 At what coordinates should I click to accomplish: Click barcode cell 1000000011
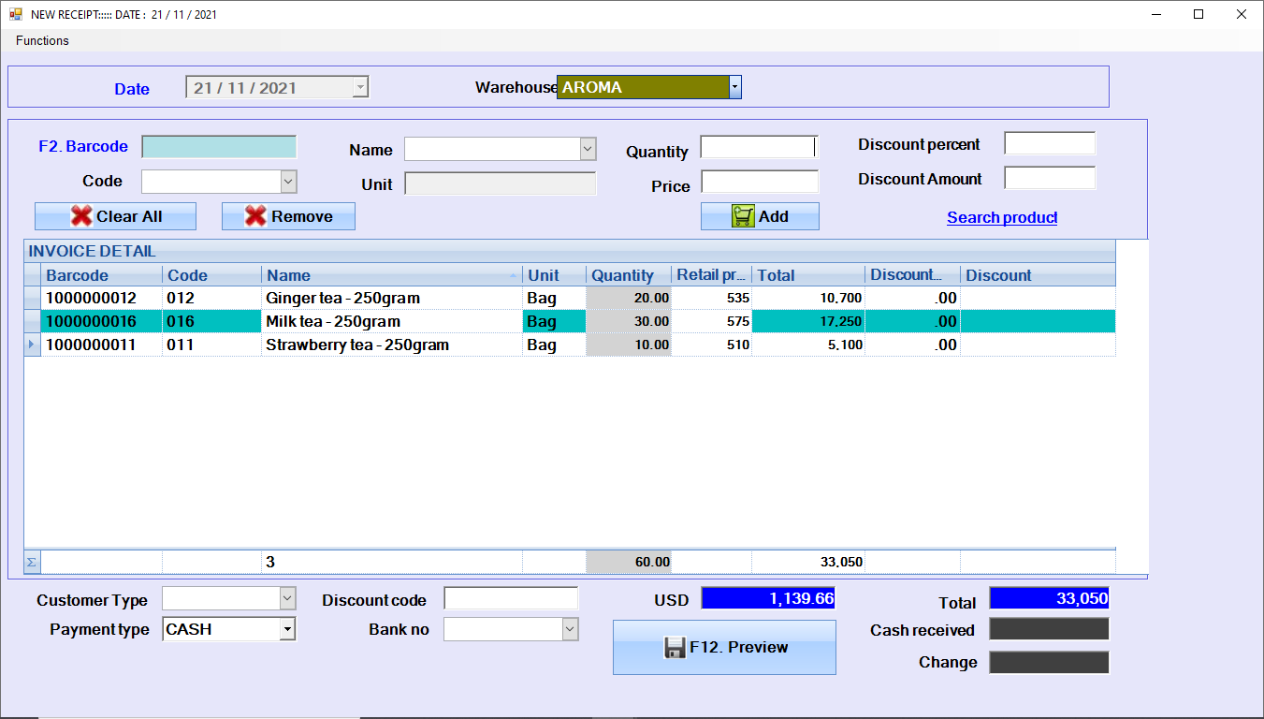pyautogui.click(x=102, y=345)
